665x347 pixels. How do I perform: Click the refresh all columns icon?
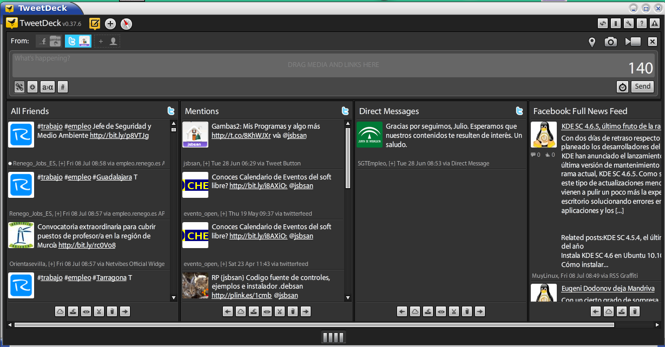click(x=602, y=23)
